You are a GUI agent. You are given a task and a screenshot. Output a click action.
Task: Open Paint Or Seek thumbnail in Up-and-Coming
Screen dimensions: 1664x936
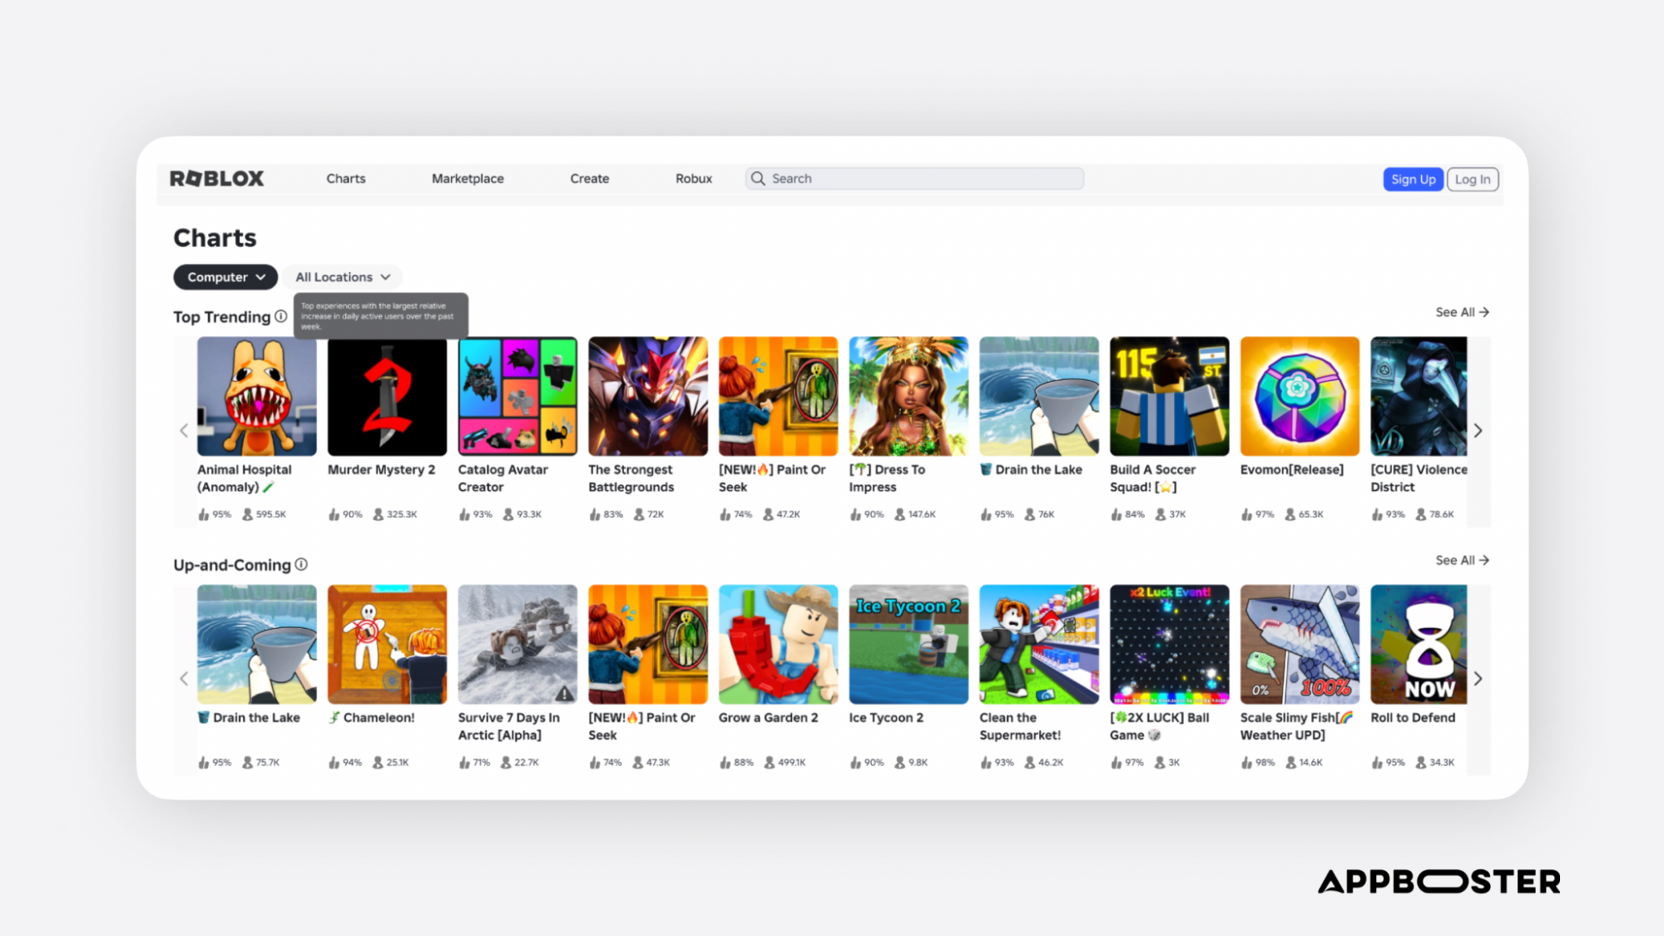tap(648, 644)
